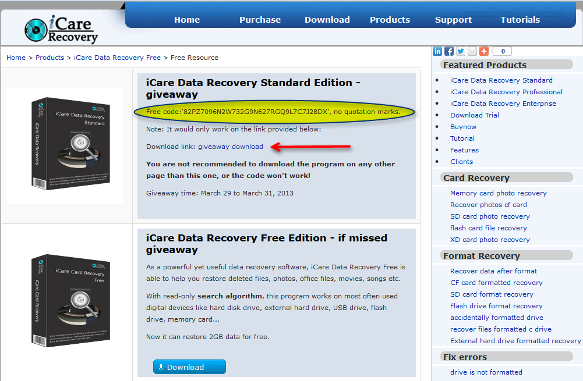This screenshot has width=583, height=381.
Task: Follow the giveaway download link
Action: [x=231, y=147]
